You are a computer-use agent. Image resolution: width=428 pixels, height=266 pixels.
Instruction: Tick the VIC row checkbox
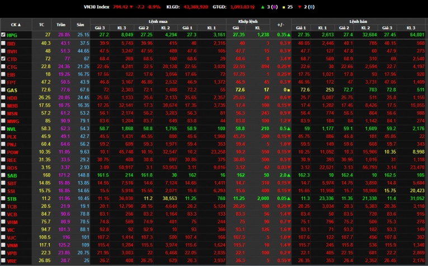(x=3, y=230)
